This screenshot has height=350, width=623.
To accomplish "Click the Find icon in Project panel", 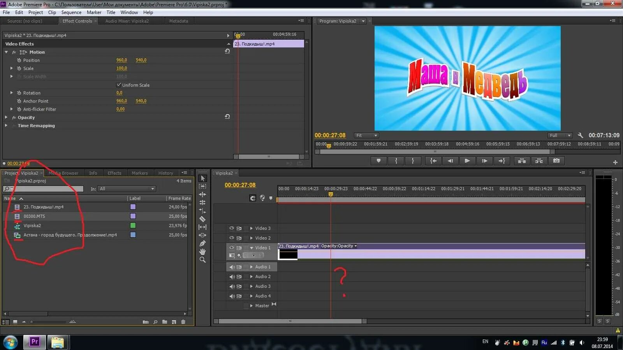I will point(155,322).
